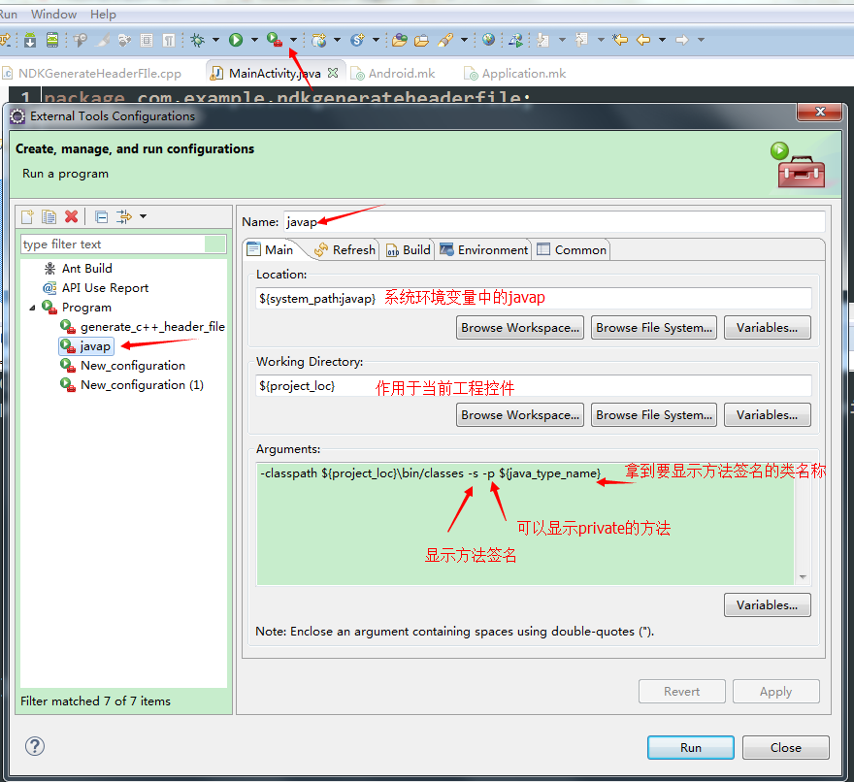Select the javap configuration in tree
This screenshot has width=854, height=782.
click(86, 345)
